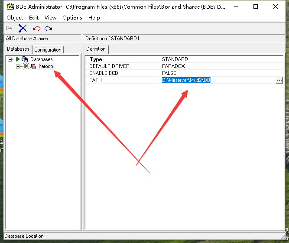Click the red Cancel arrow toolbar icon
Image resolution: width=289 pixels, height=243 pixels.
(x=36, y=29)
